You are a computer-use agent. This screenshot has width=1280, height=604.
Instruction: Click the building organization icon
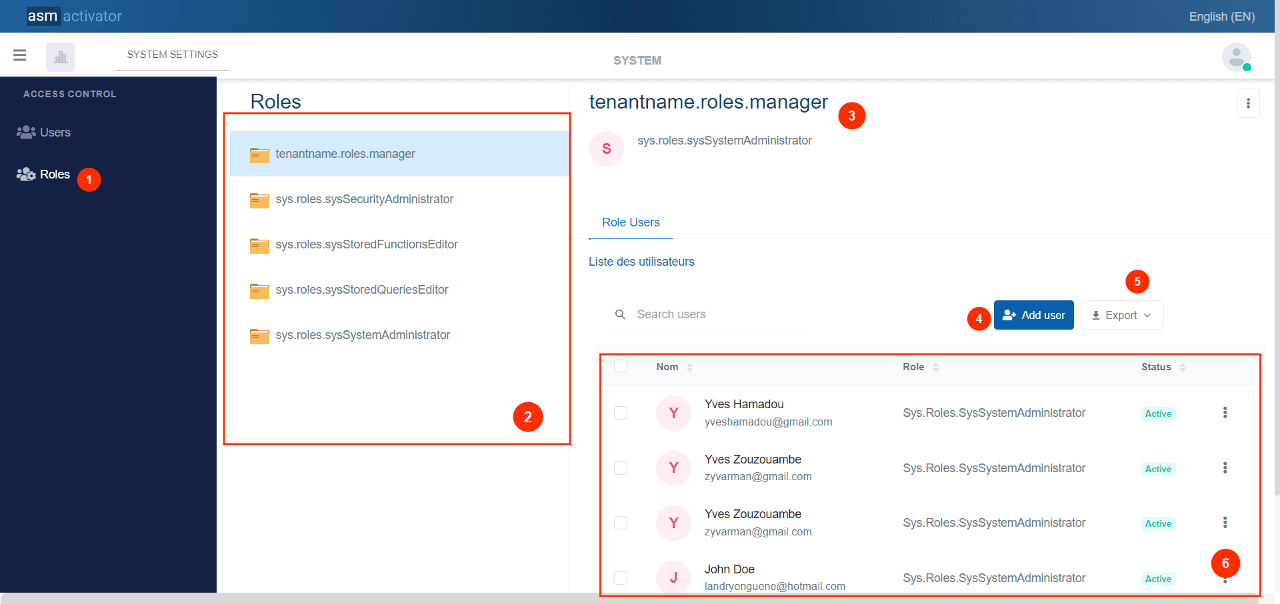[x=61, y=57]
